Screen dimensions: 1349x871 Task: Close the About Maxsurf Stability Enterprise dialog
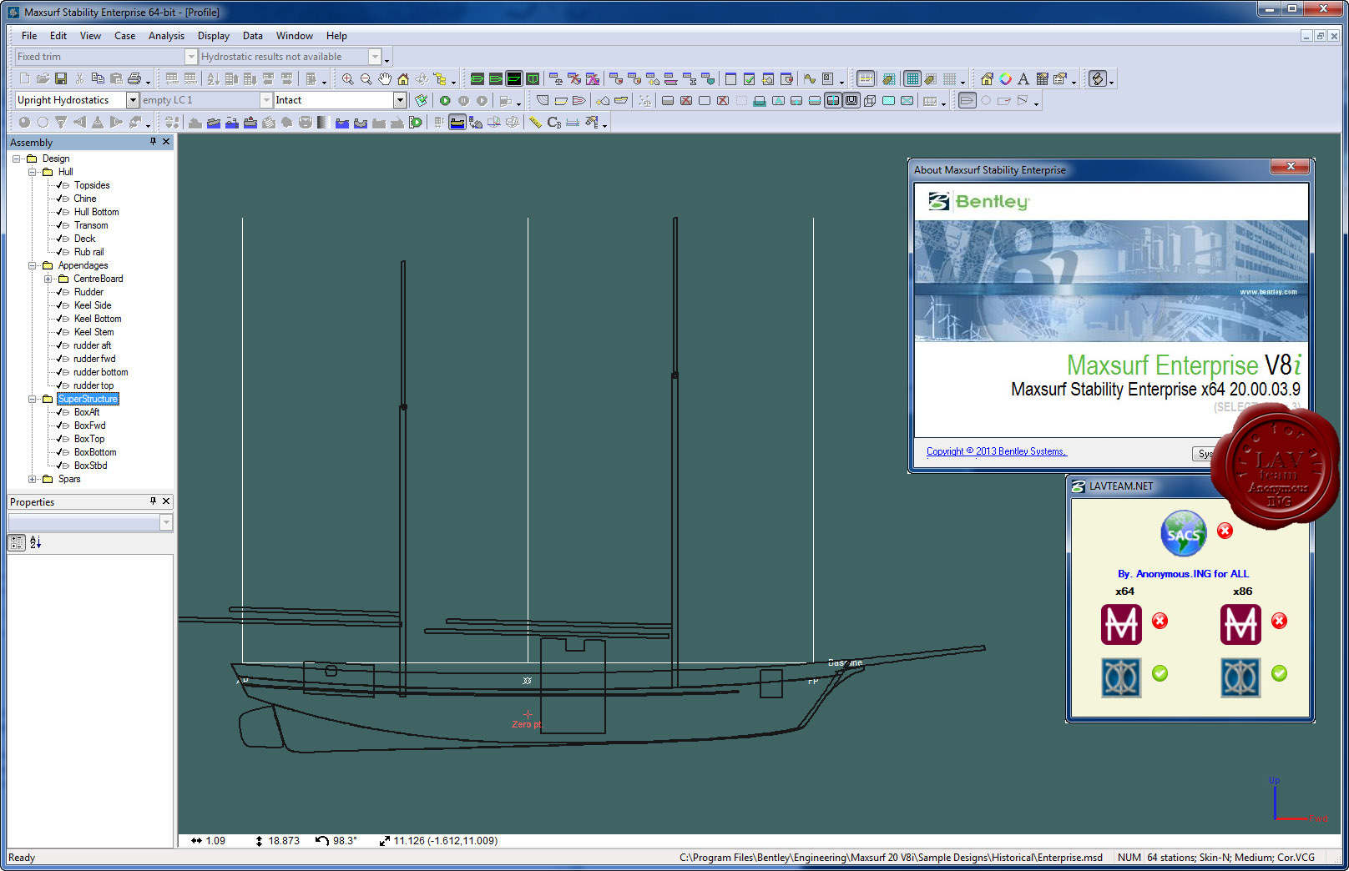point(1291,166)
